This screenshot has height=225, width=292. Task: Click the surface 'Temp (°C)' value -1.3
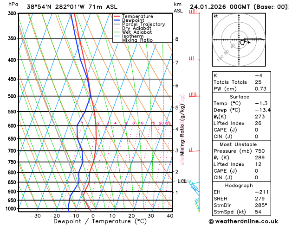pos(261,103)
